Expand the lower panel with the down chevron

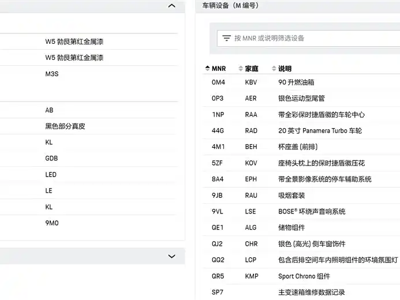pos(171,256)
